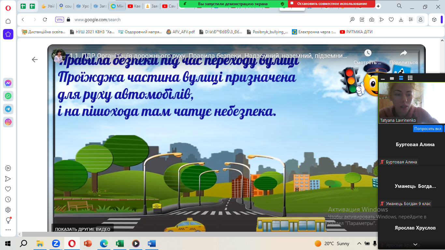Viewport: 445px width, 250px height.
Task: Switch to the 'Заяв' tab
Action: click(x=151, y=6)
